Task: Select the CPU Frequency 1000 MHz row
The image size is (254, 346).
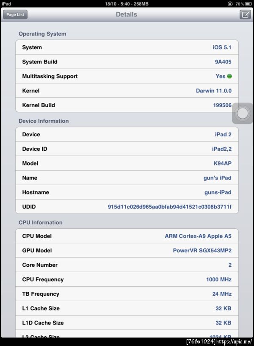Action: point(127,280)
